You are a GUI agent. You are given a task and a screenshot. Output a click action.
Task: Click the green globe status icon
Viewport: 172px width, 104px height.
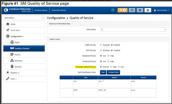point(113,10)
